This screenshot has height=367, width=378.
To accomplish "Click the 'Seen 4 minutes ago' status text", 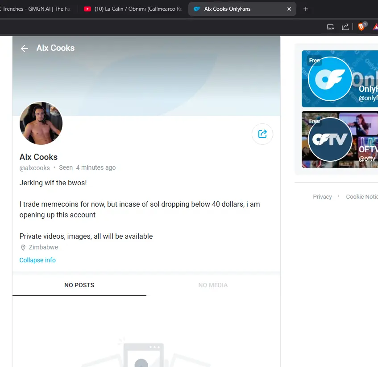I will [x=87, y=167].
